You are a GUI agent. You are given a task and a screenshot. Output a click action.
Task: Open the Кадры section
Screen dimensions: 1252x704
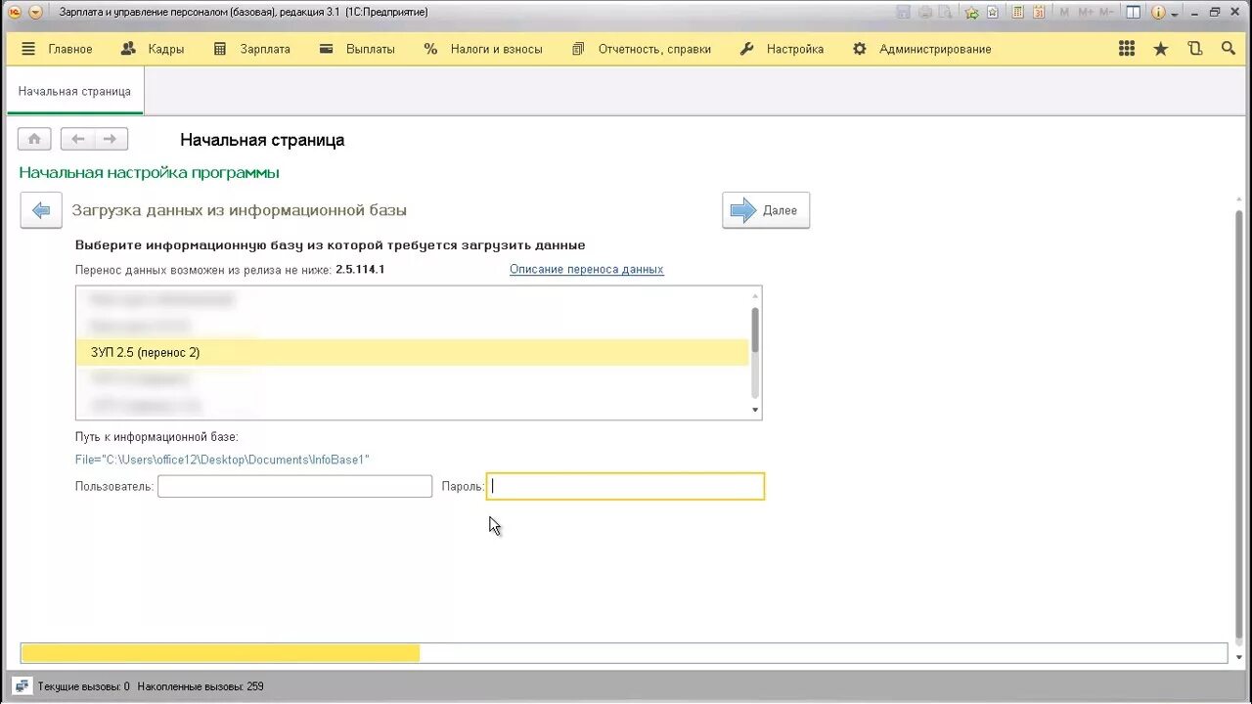pyautogui.click(x=153, y=49)
